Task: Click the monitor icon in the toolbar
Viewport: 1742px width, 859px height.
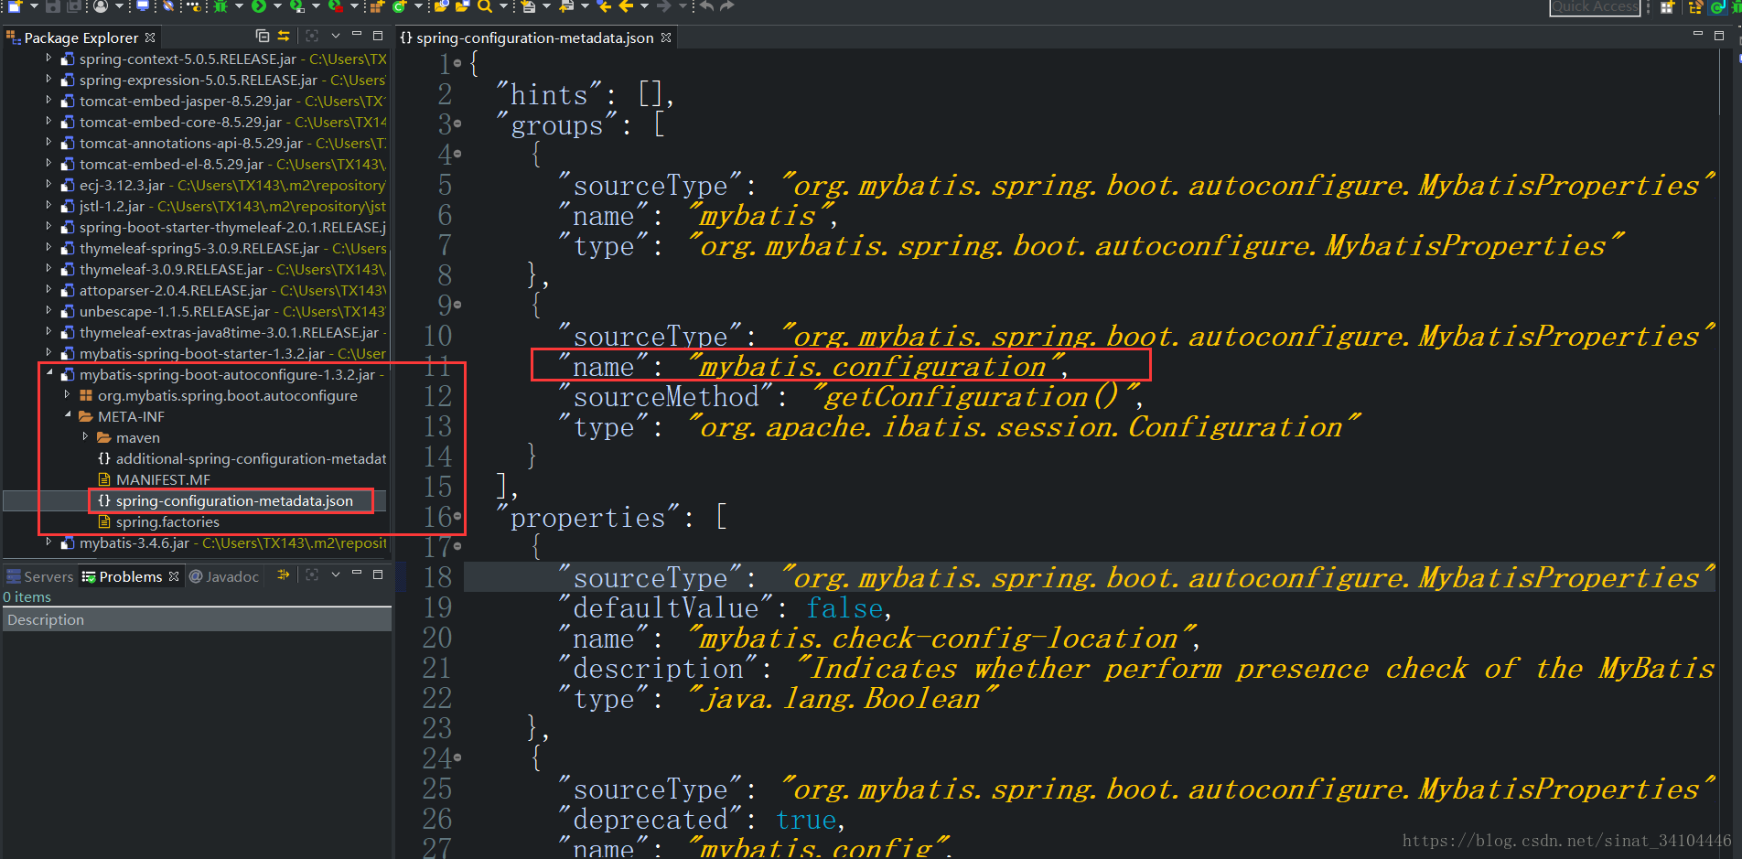Action: coord(143,6)
